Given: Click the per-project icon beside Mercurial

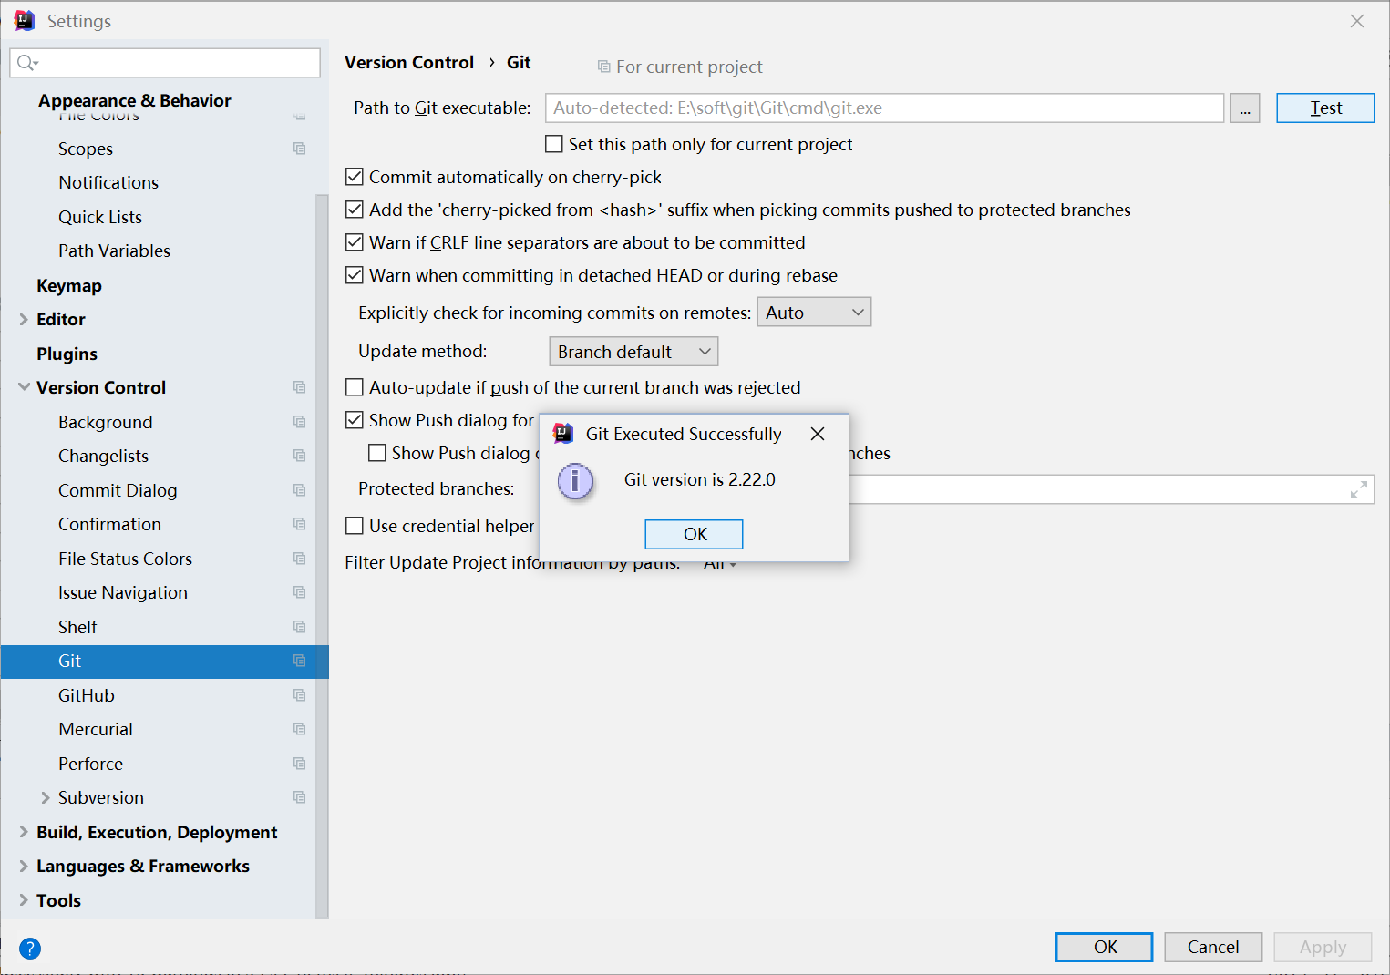Looking at the screenshot, I should point(299,729).
